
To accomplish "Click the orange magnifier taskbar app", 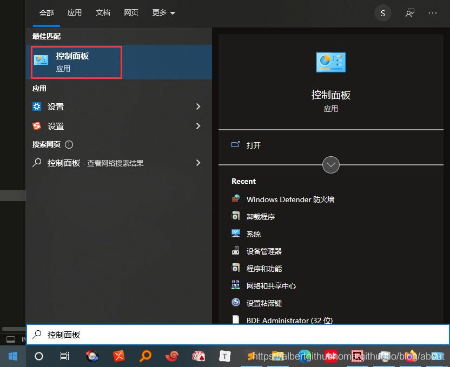I will click(x=145, y=356).
